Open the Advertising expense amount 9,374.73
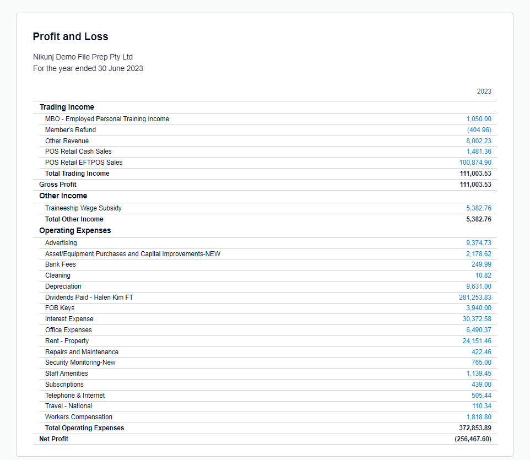 [479, 243]
